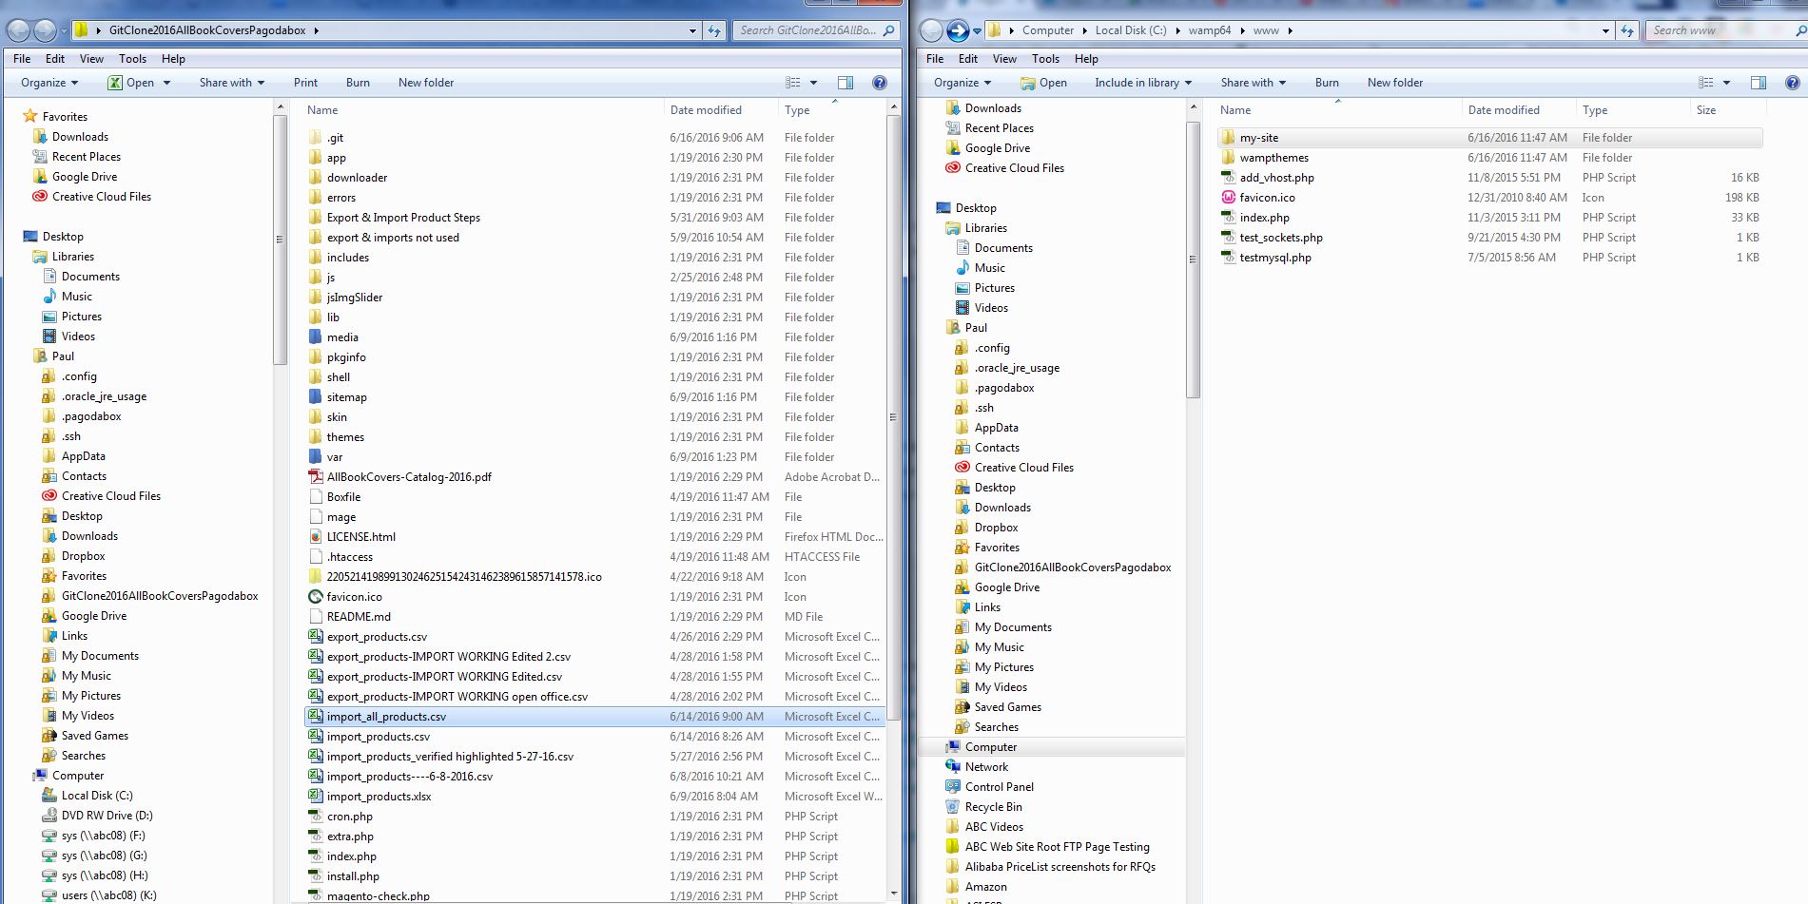Change the view layout icon in the right window

[1706, 83]
